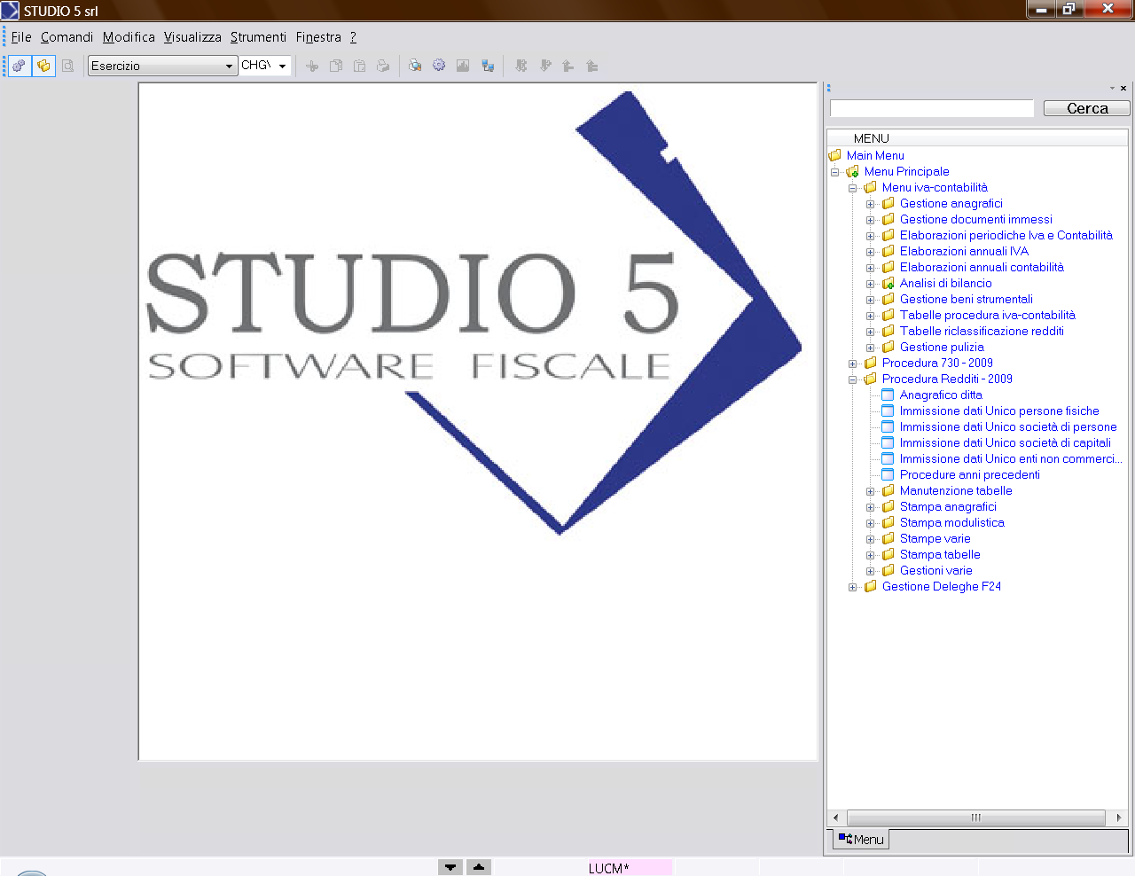
Task: Open the ? help menu
Action: 353,37
